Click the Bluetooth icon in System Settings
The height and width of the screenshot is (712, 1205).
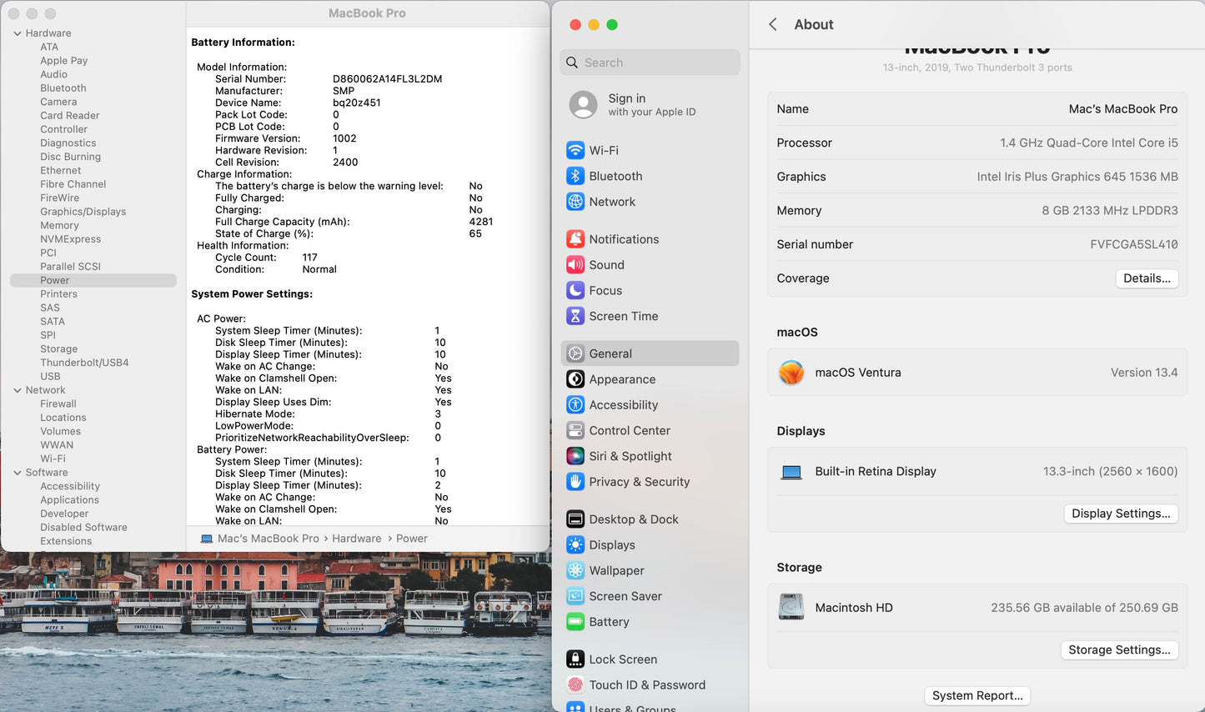575,176
